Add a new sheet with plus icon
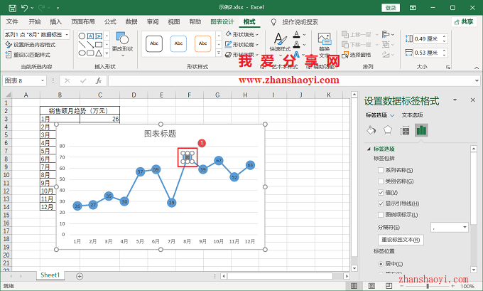This screenshot has height=291, width=483. 80,276
